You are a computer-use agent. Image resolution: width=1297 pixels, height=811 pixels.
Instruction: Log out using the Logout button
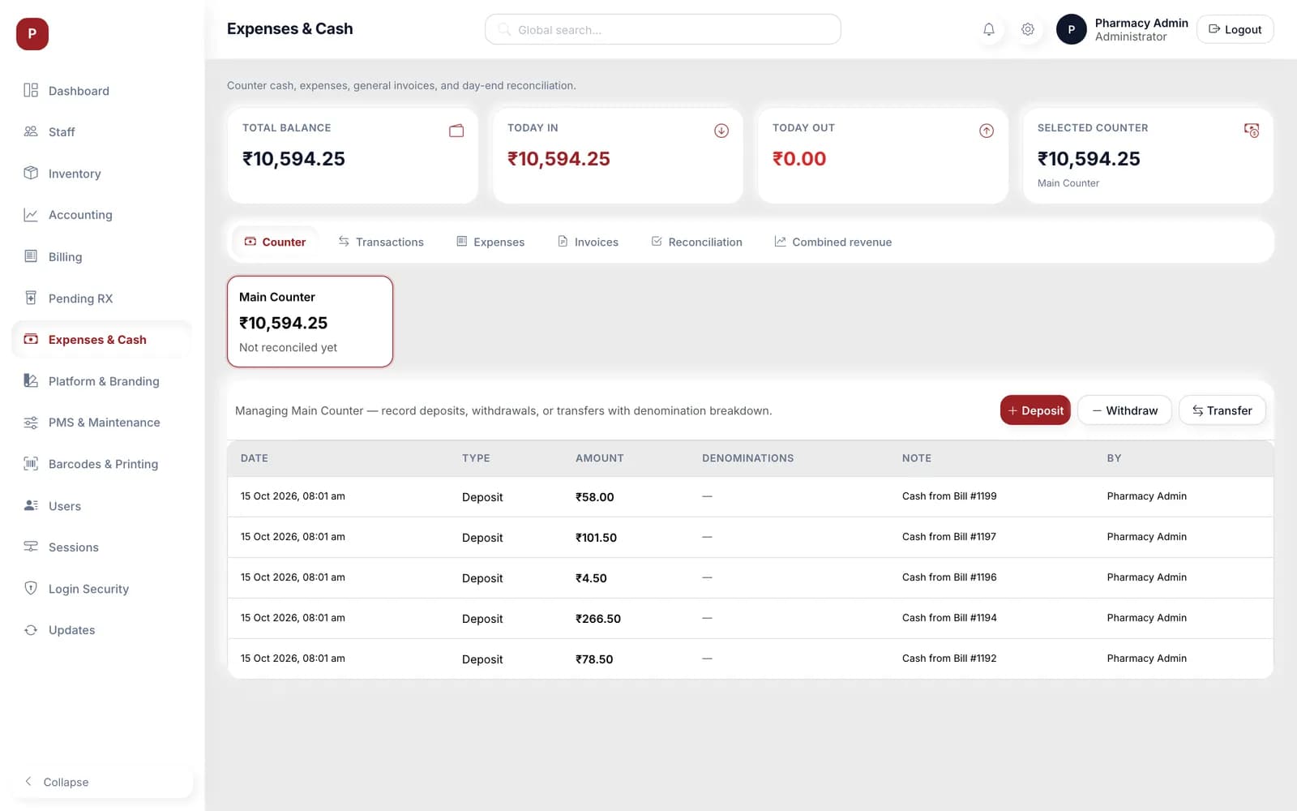click(1235, 29)
